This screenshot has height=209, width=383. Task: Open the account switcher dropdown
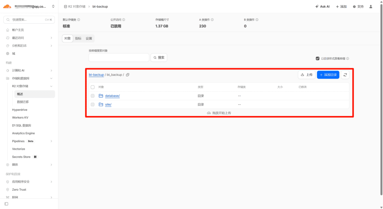[x=53, y=6]
